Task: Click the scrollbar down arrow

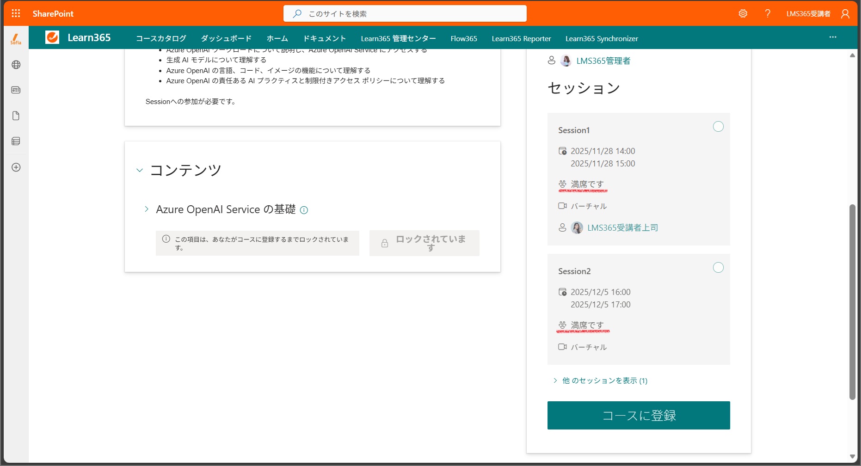Action: [x=852, y=456]
